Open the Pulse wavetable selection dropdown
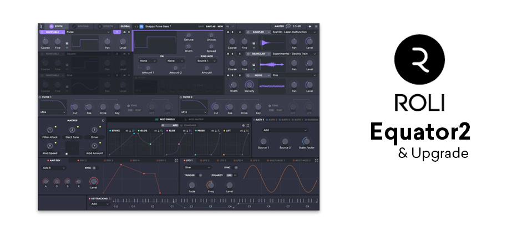 pos(88,32)
